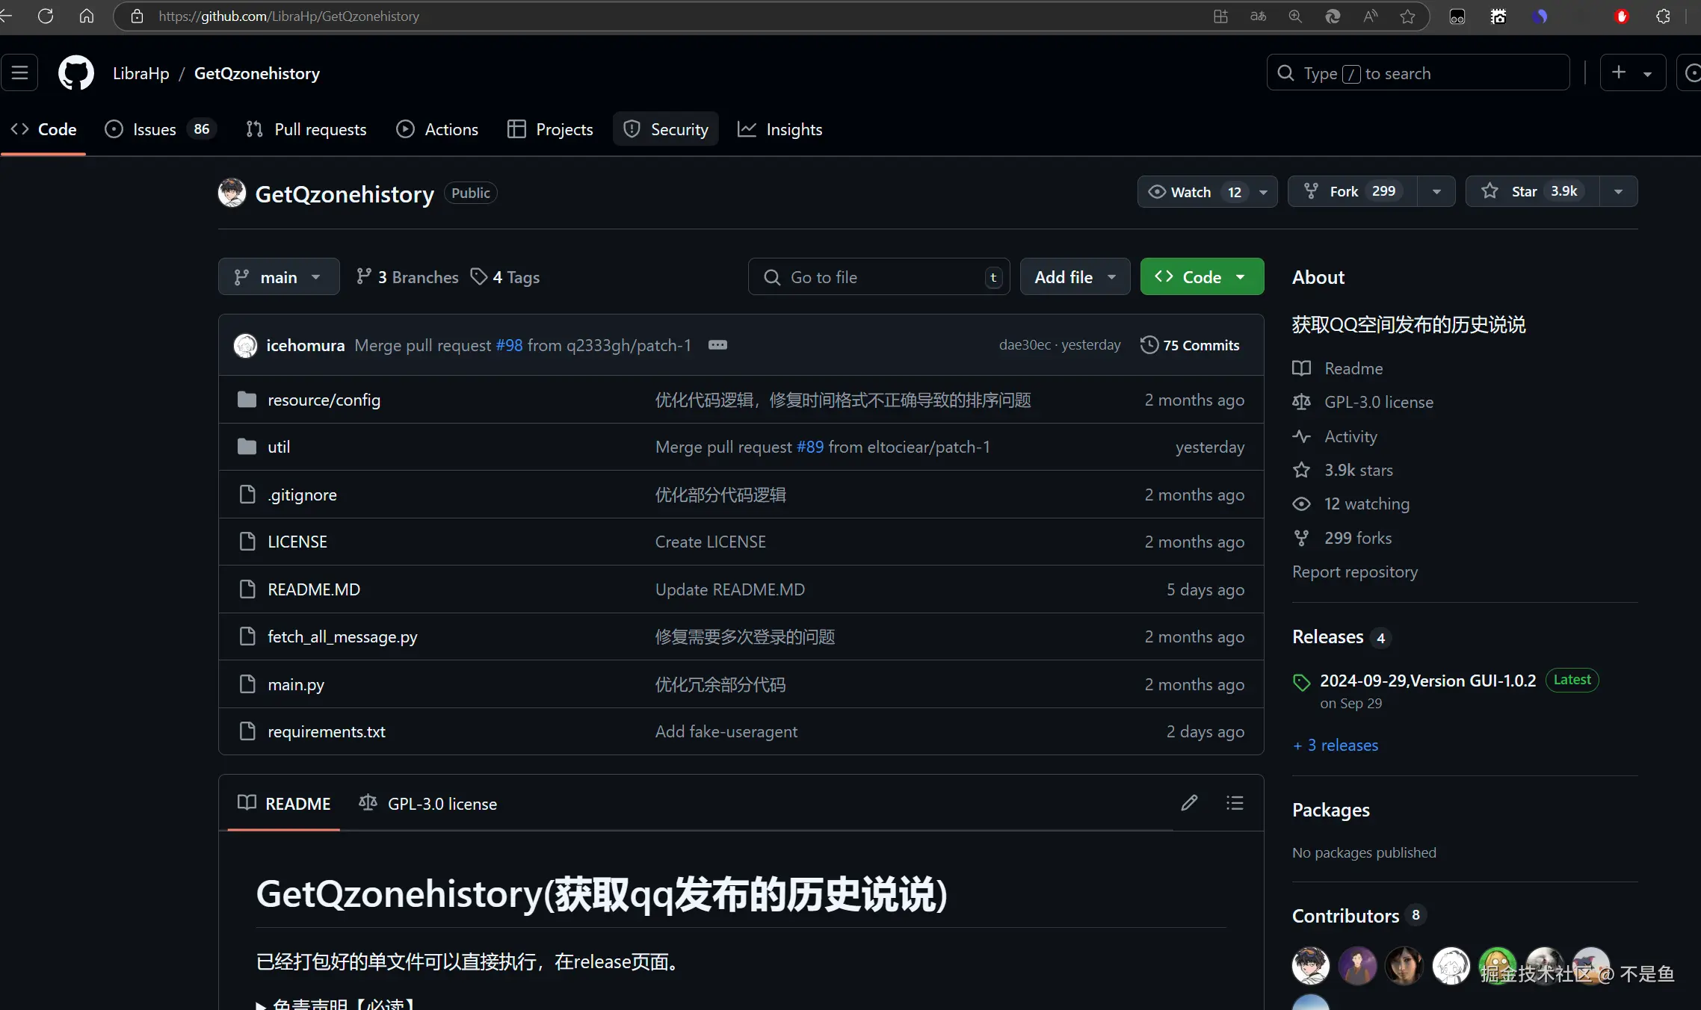Open the main branch dropdown
The height and width of the screenshot is (1010, 1701).
279,277
